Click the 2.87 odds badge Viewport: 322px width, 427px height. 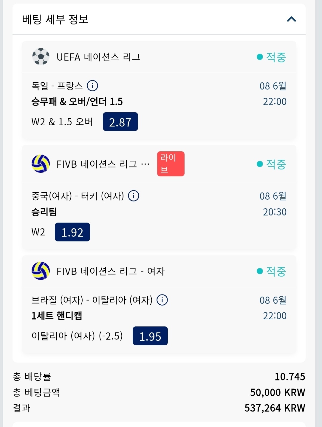(x=120, y=122)
